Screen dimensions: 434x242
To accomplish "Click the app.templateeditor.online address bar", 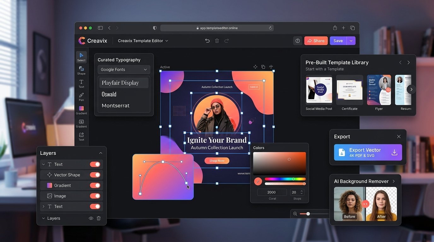I will click(217, 28).
